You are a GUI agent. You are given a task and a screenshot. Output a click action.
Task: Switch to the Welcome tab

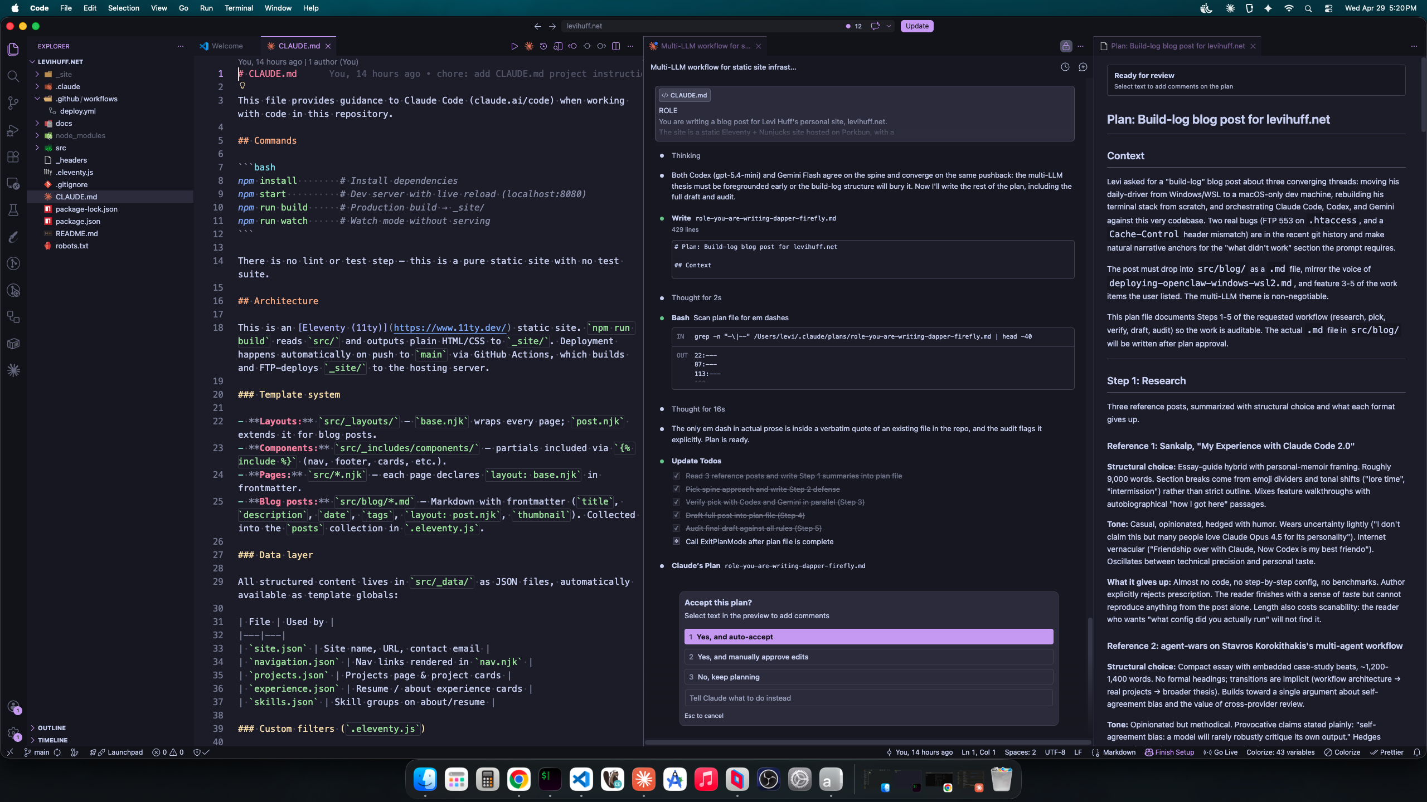227,46
